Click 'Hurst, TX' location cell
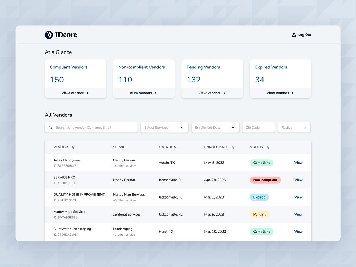Image resolution: width=356 pixels, height=267 pixels. coord(166,232)
